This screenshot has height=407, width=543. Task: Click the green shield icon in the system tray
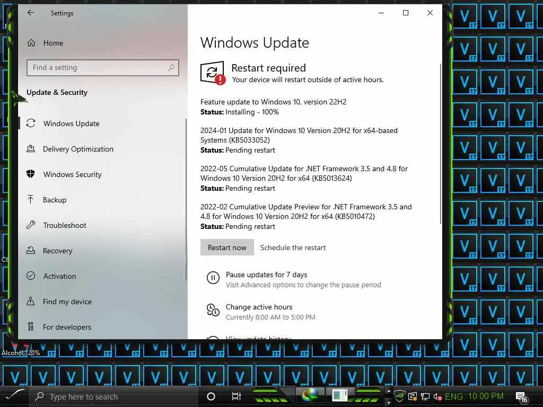[x=399, y=396]
